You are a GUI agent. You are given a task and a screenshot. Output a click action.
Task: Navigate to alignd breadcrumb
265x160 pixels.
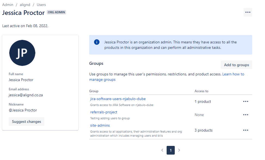click(25, 5)
